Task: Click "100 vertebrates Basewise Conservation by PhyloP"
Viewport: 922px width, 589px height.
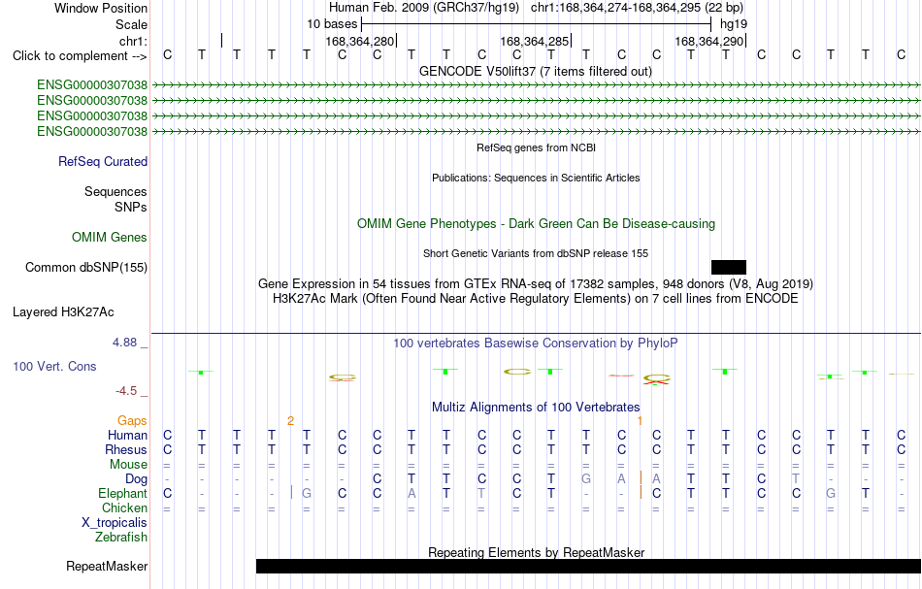Action: coord(536,343)
